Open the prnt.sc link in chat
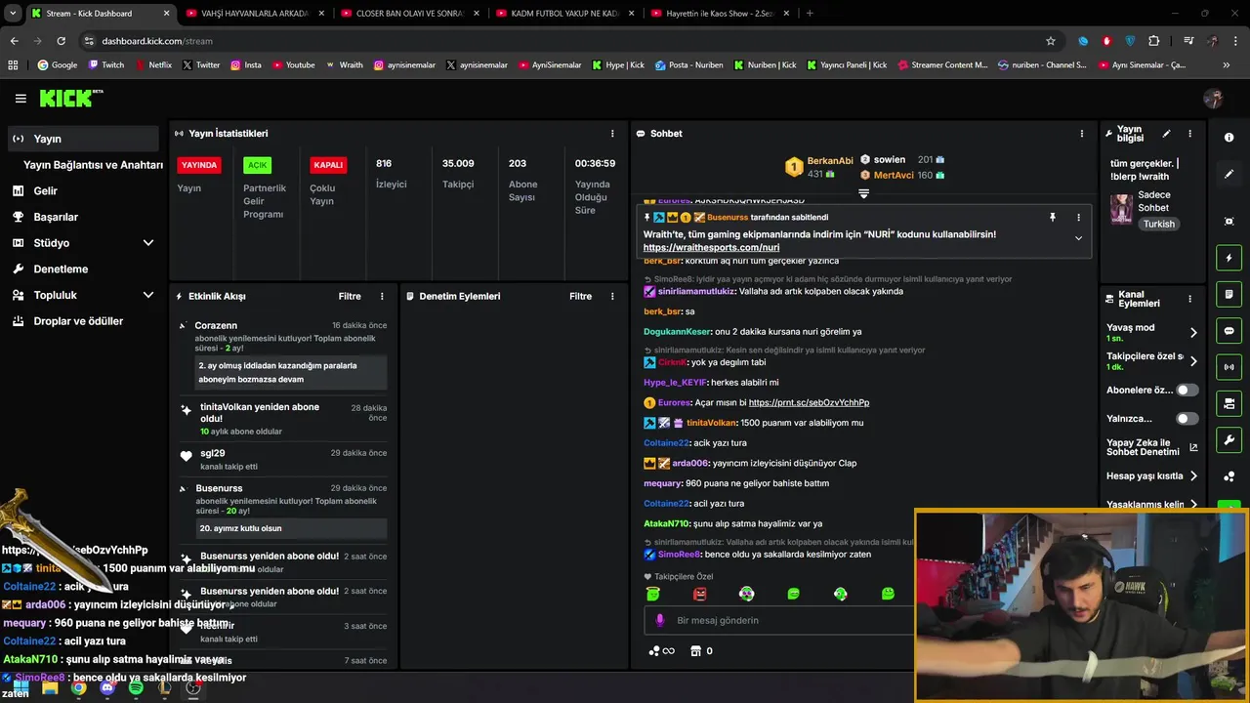Screen dimensions: 1250x703 point(809,402)
